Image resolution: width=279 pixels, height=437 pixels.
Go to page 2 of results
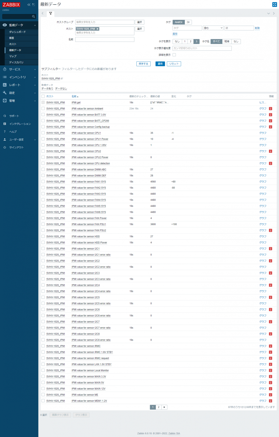[x=159, y=407]
